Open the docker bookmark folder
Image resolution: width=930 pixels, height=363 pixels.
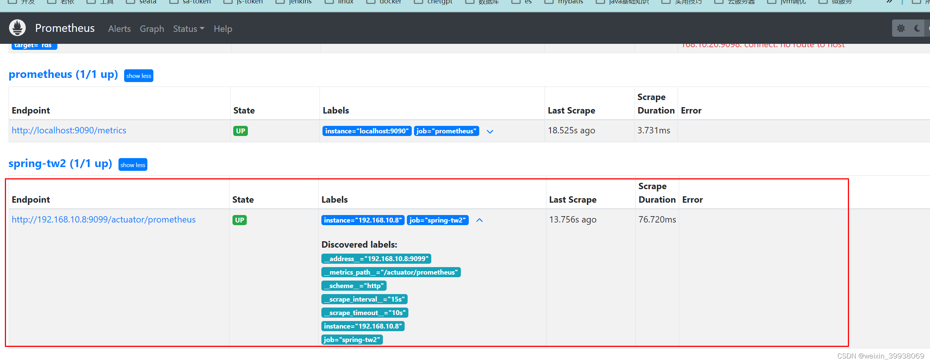(x=384, y=2)
